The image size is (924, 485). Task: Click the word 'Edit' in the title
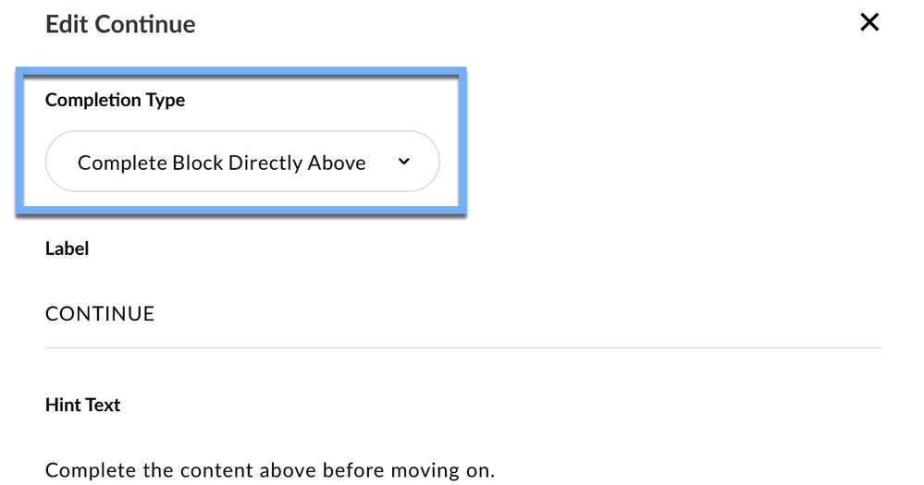click(66, 24)
